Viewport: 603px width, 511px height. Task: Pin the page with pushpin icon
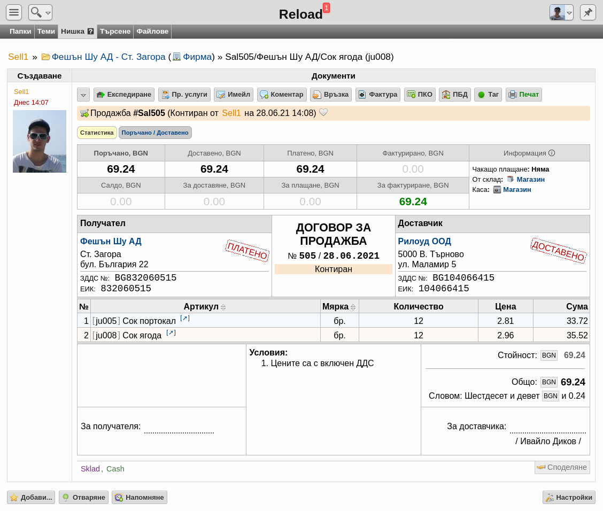587,12
